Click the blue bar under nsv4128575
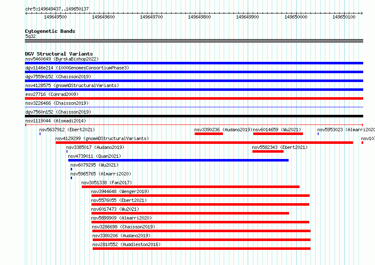This screenshot has width=375, height=265. [194, 90]
